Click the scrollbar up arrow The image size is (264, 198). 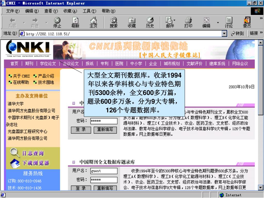click(x=261, y=43)
